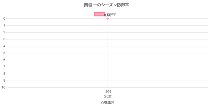Click the y-axis label 2
Image resolution: width=213 pixels, height=106 pixels.
tap(5, 32)
